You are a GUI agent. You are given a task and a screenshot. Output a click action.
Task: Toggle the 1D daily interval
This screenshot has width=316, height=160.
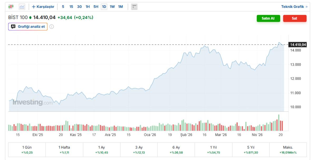104,7
